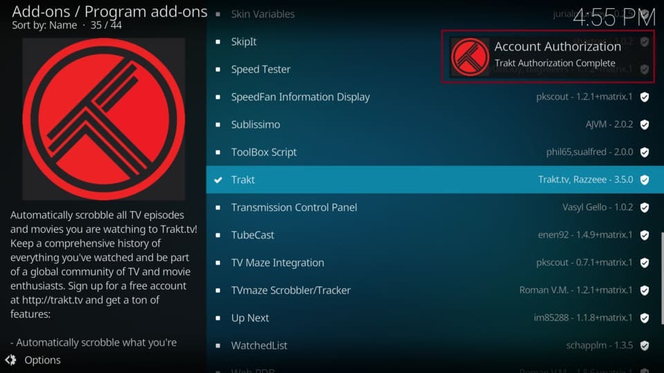Screen dimensions: 664x373
Task: Click verified shield icon on ToolBox Script row
Action: (x=645, y=152)
